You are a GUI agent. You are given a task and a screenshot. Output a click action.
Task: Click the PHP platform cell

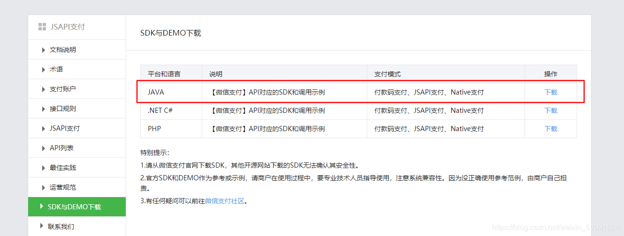(171, 129)
